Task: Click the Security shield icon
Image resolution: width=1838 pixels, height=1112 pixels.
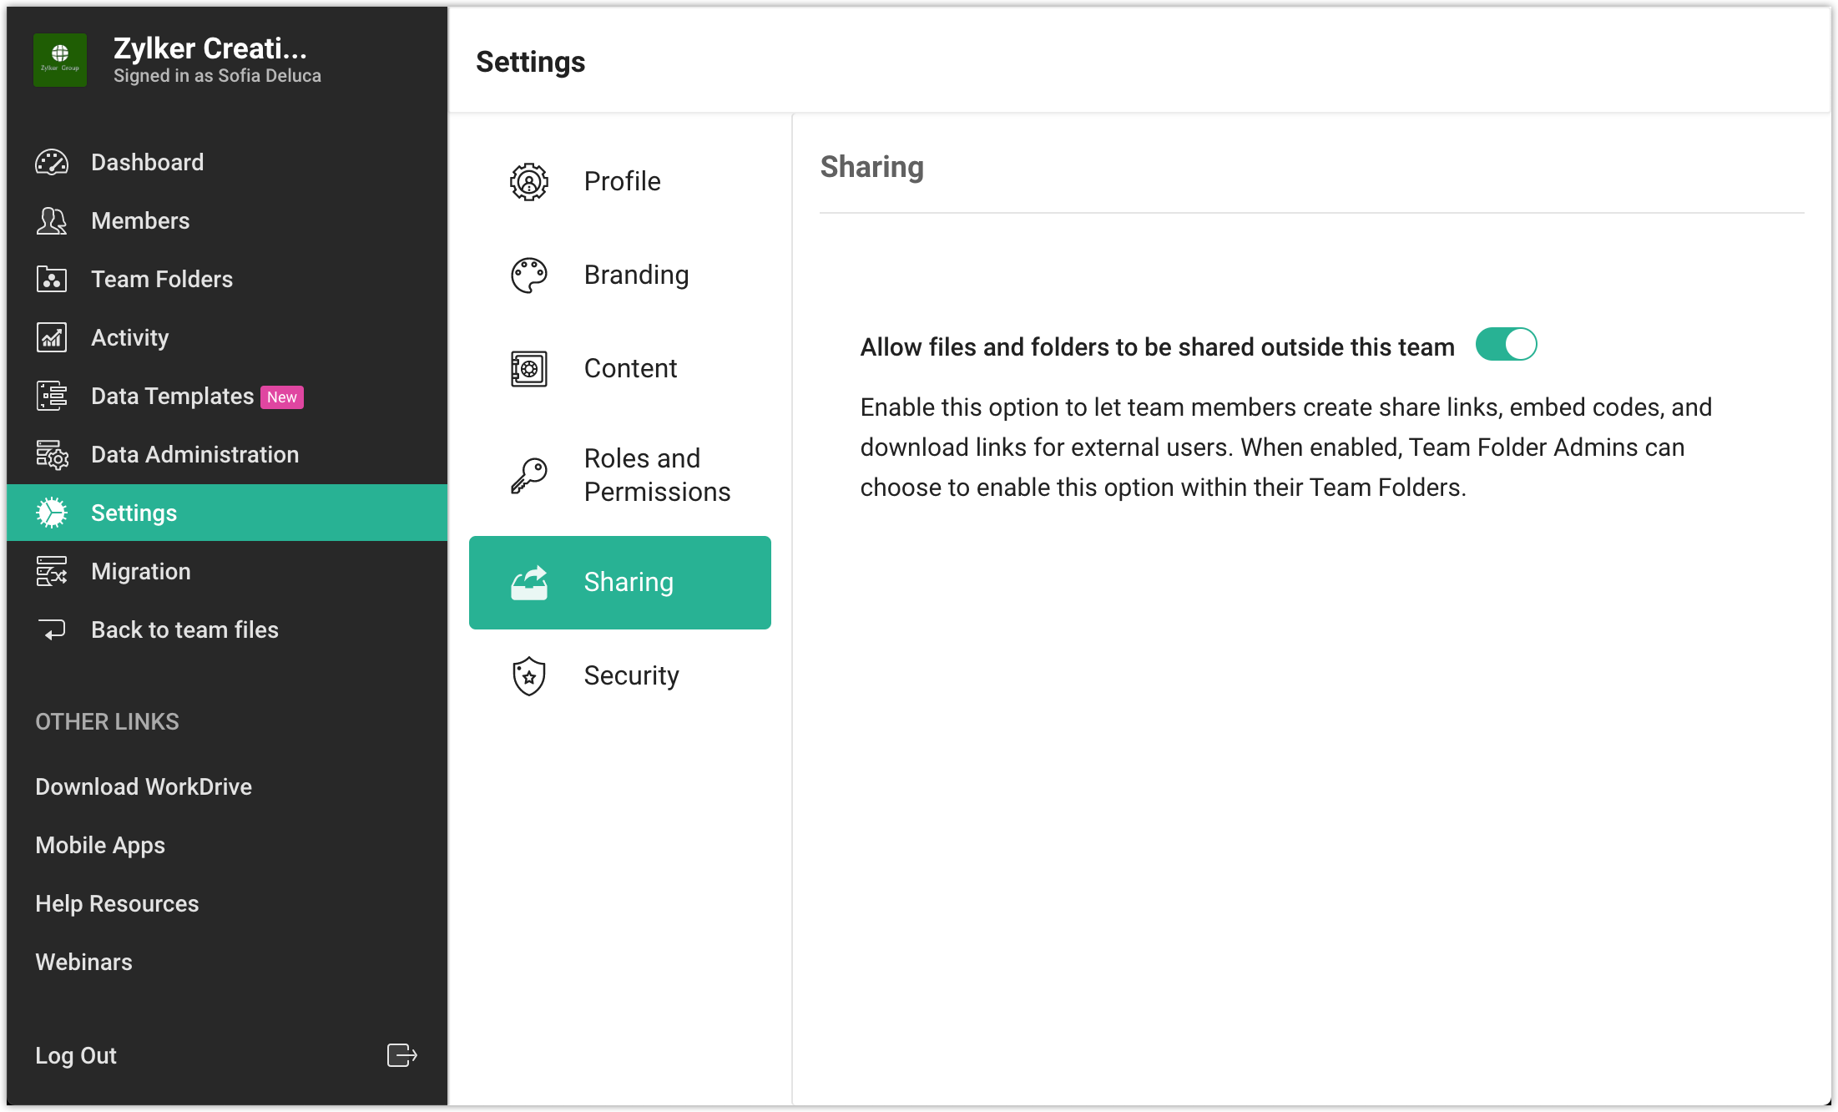Action: point(529,675)
